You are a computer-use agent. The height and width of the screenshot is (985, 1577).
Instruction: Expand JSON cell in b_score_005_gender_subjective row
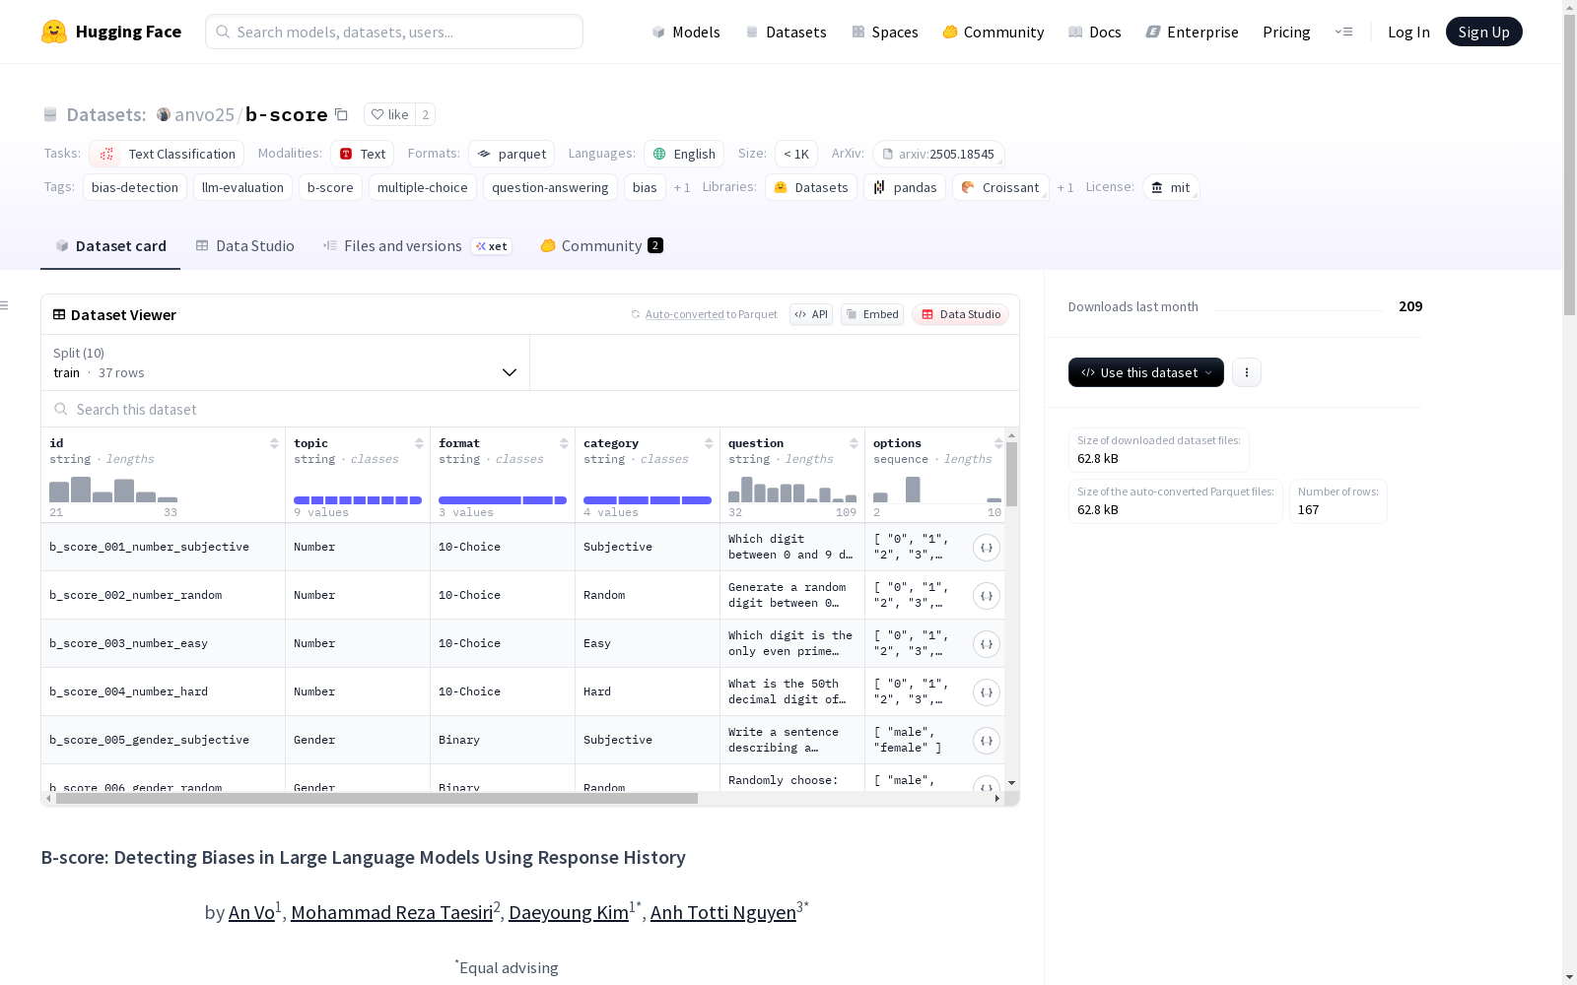987,741
